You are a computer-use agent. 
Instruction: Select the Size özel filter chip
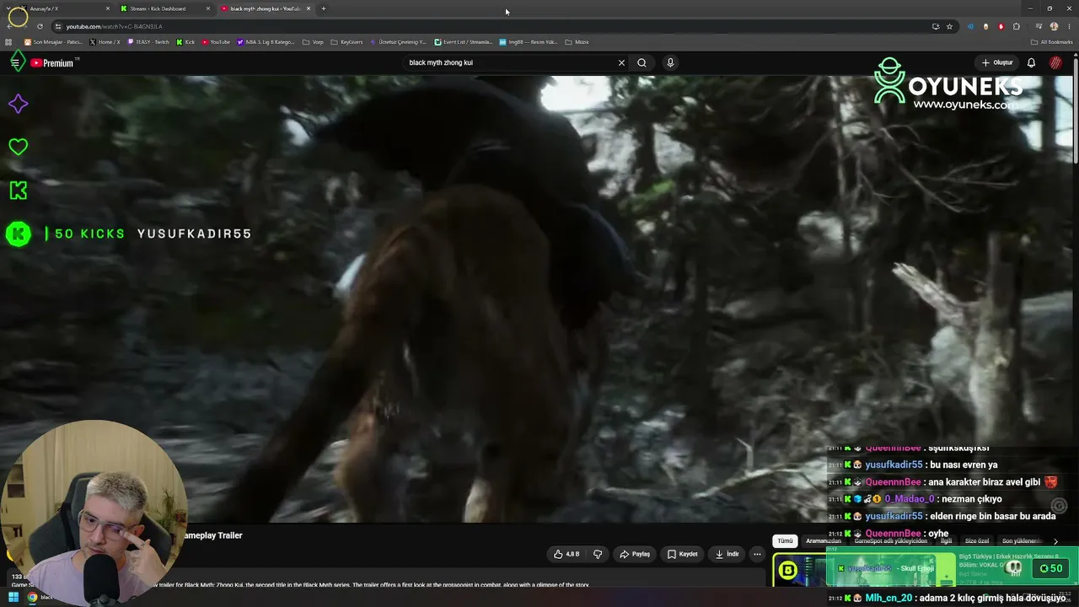tap(977, 541)
